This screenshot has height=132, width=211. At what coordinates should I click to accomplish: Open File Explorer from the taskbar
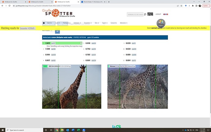coord(62,130)
